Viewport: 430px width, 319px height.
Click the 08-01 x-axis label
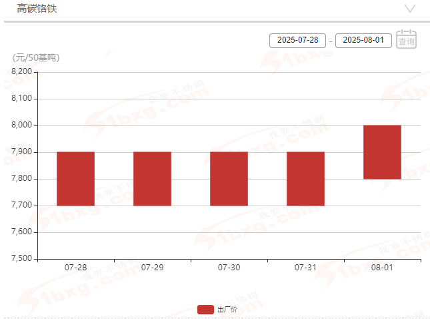382,268
